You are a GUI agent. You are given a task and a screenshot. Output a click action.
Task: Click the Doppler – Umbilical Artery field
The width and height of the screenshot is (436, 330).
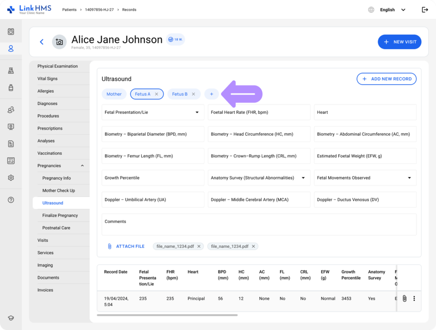153,200
